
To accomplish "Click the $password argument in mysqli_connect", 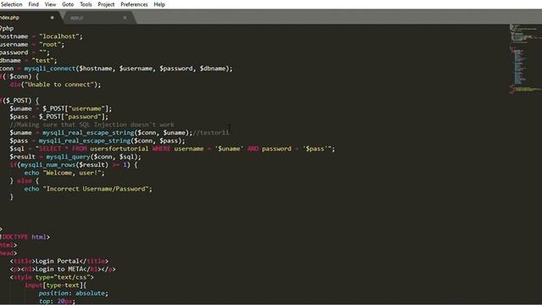I will point(176,69).
